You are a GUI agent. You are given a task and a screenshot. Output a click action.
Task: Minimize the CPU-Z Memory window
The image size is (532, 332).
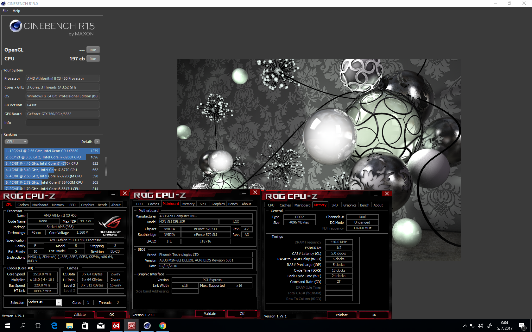(x=376, y=194)
